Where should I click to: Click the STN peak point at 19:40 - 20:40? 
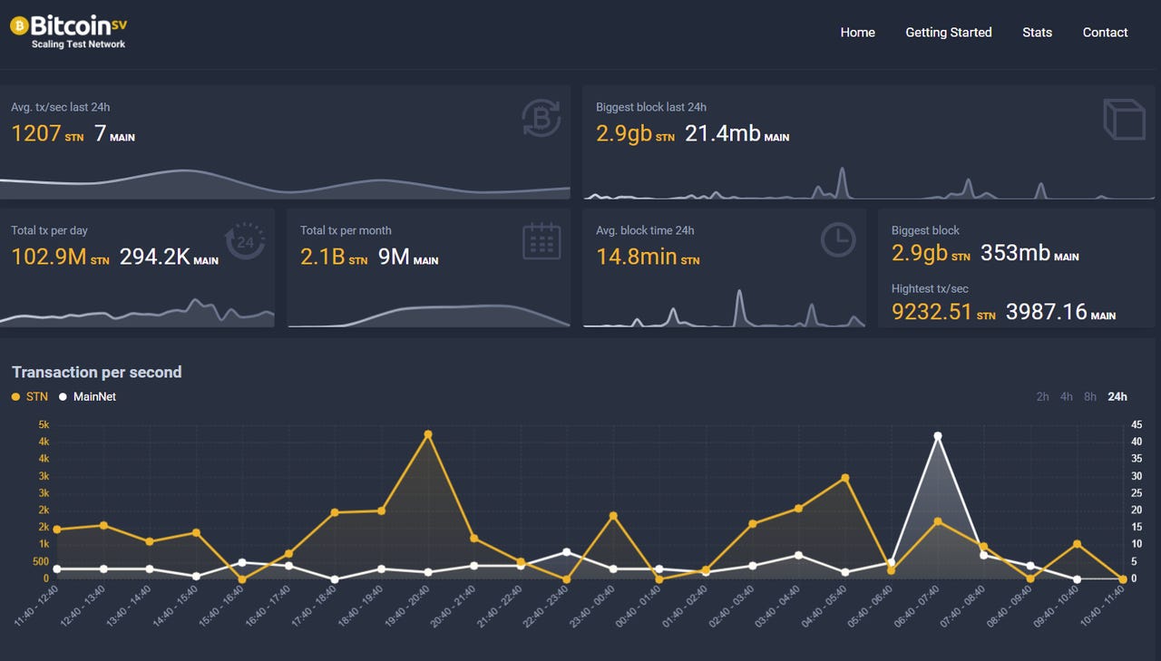click(x=428, y=434)
